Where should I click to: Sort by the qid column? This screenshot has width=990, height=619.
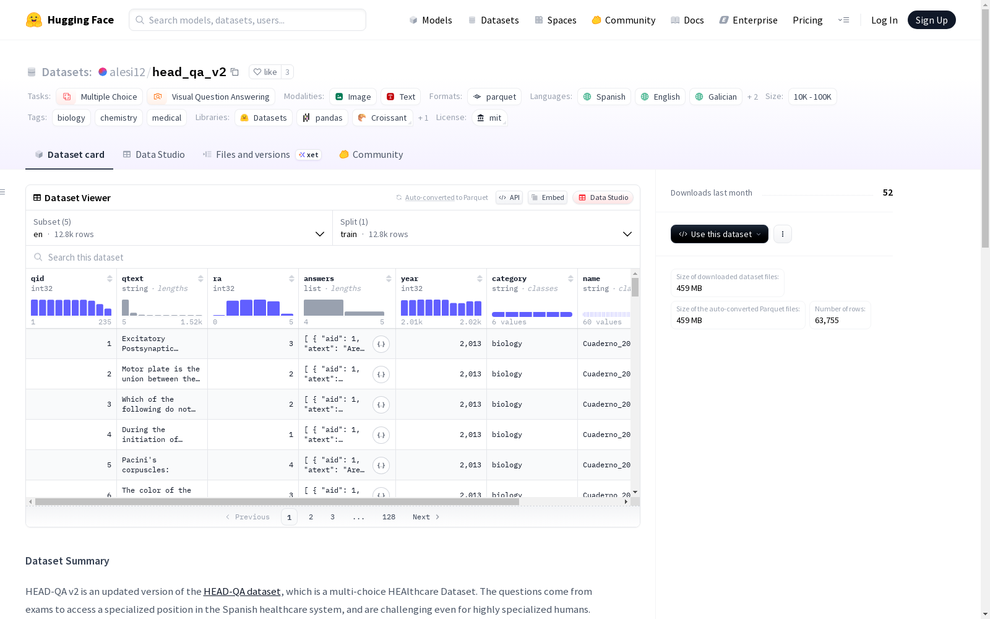coord(110,279)
